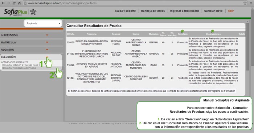Click the green asterisk above Observaciones
The height and width of the screenshot is (133, 254).
pyautogui.click(x=212, y=31)
